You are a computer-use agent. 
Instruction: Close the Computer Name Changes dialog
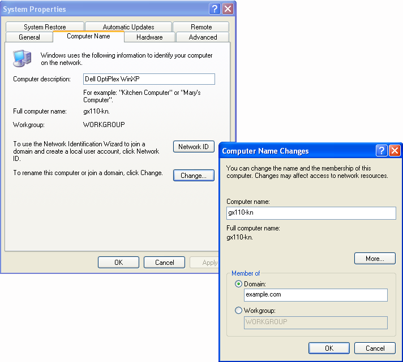point(395,151)
